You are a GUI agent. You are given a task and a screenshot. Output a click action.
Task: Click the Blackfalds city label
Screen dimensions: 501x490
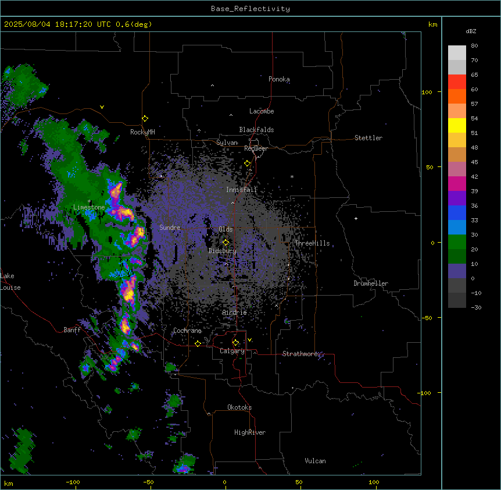(x=256, y=130)
